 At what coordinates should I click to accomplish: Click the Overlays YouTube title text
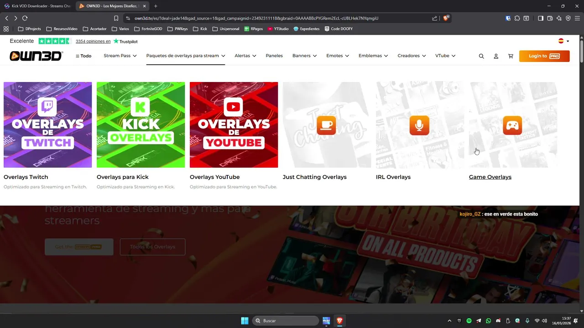(214, 177)
